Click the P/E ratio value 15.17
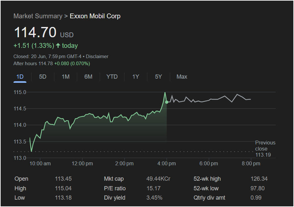 tap(153, 188)
